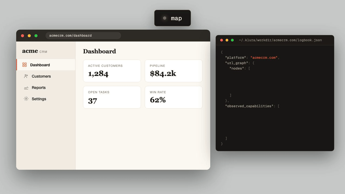Open the Pipeline $84.2k card
The width and height of the screenshot is (345, 194).
(174, 71)
